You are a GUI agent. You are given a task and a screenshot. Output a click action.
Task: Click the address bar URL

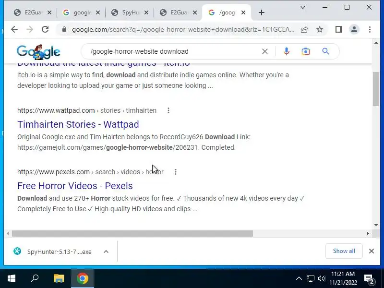click(183, 30)
